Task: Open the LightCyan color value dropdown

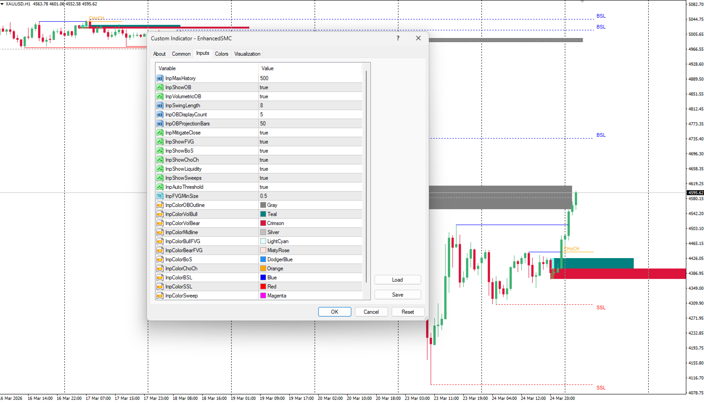Action: pyautogui.click(x=311, y=241)
